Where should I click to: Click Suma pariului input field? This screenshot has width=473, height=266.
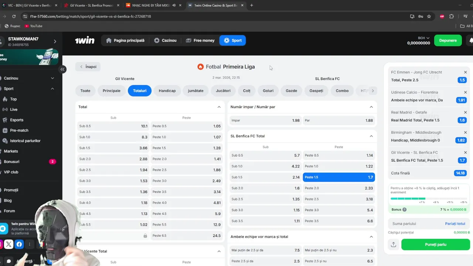pos(416,224)
